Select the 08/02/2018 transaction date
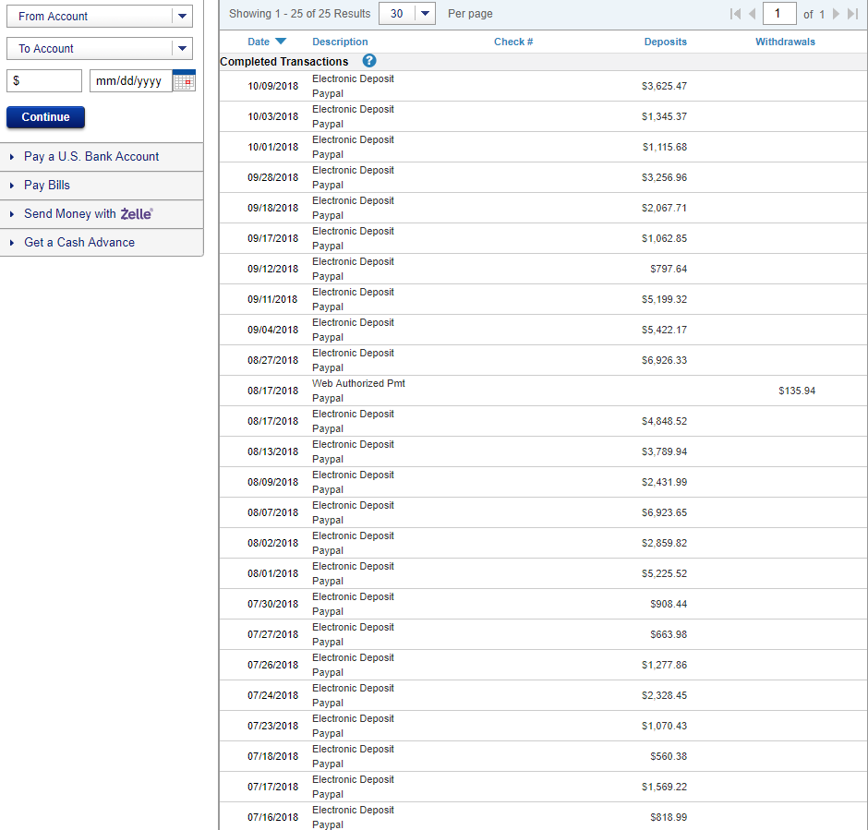 click(x=273, y=542)
